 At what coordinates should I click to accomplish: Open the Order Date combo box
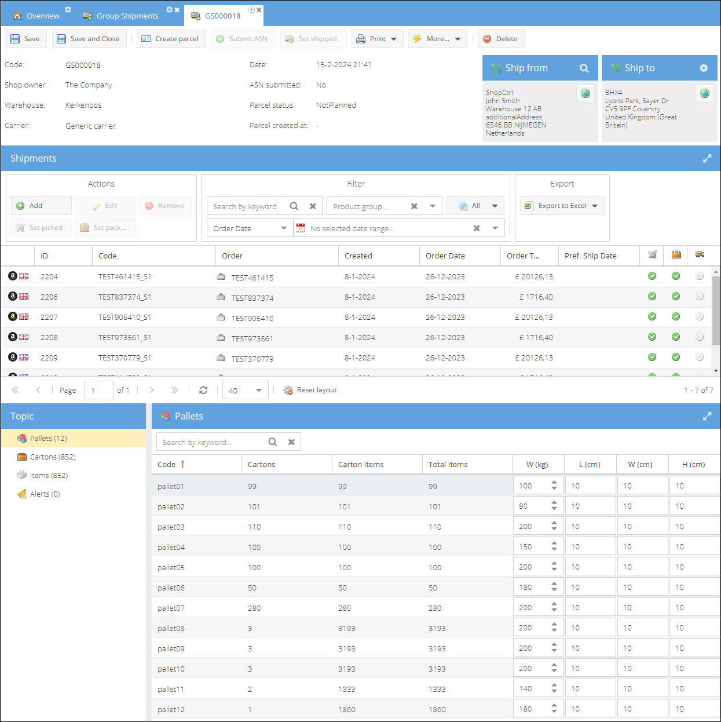coord(250,228)
